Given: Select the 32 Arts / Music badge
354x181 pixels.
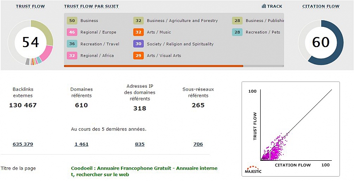Looking at the screenshot, I should click(139, 32).
